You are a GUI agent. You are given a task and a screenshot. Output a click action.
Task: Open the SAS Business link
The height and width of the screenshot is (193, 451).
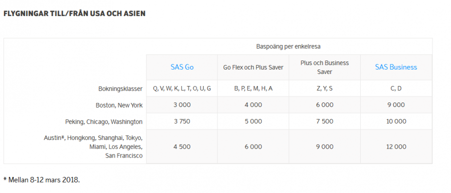396,67
